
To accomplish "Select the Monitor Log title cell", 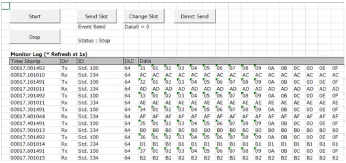I will point(49,54).
